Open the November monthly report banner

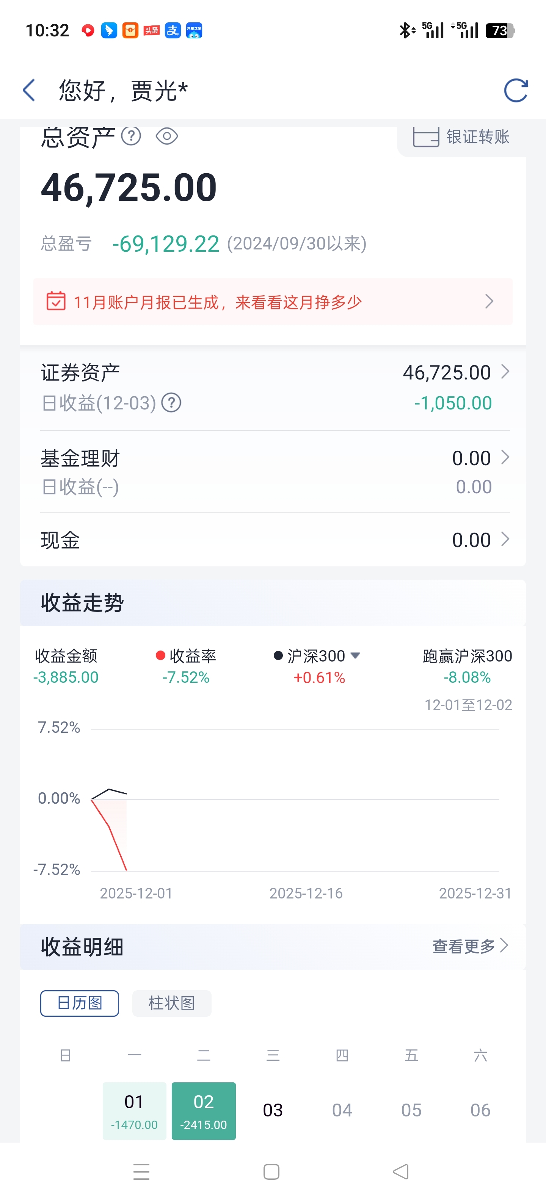(273, 302)
